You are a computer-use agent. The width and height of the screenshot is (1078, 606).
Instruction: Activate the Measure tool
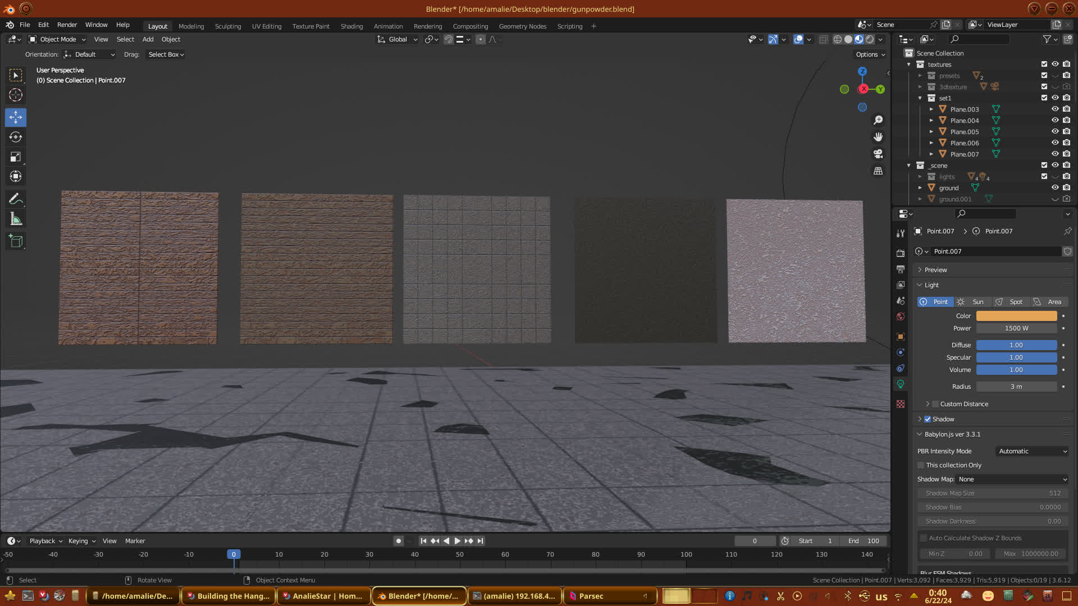tap(16, 219)
